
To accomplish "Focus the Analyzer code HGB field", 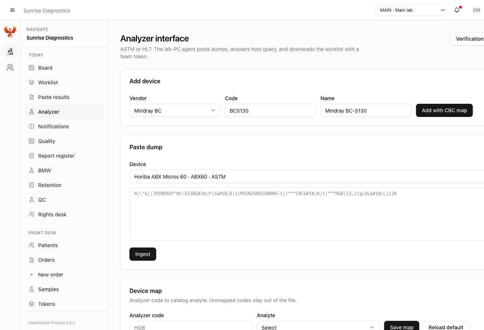I will [x=191, y=326].
